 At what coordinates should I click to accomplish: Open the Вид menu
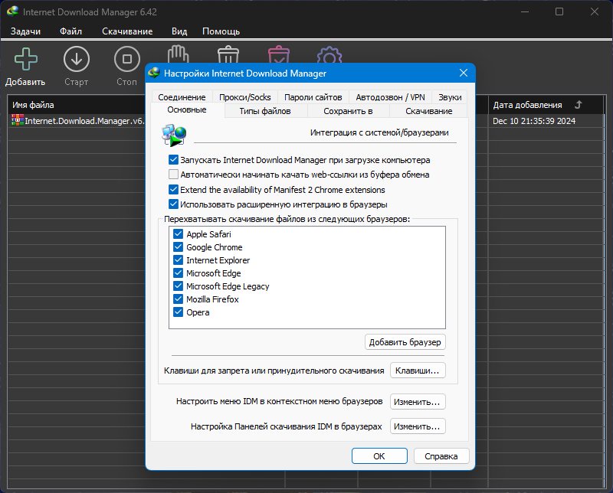coord(179,31)
